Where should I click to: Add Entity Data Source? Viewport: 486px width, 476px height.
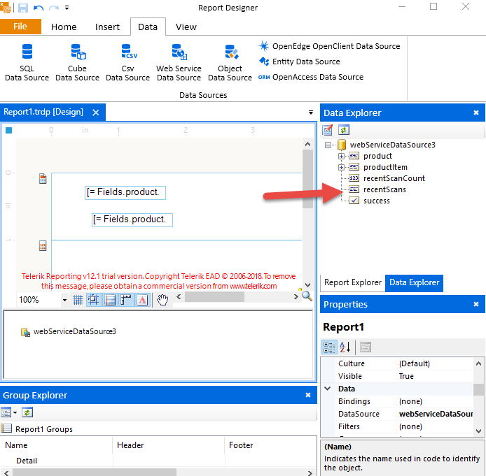[x=300, y=62]
